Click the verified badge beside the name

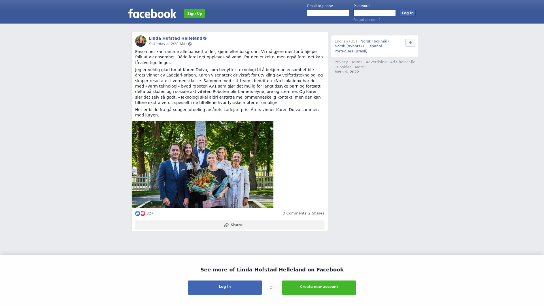205,38
